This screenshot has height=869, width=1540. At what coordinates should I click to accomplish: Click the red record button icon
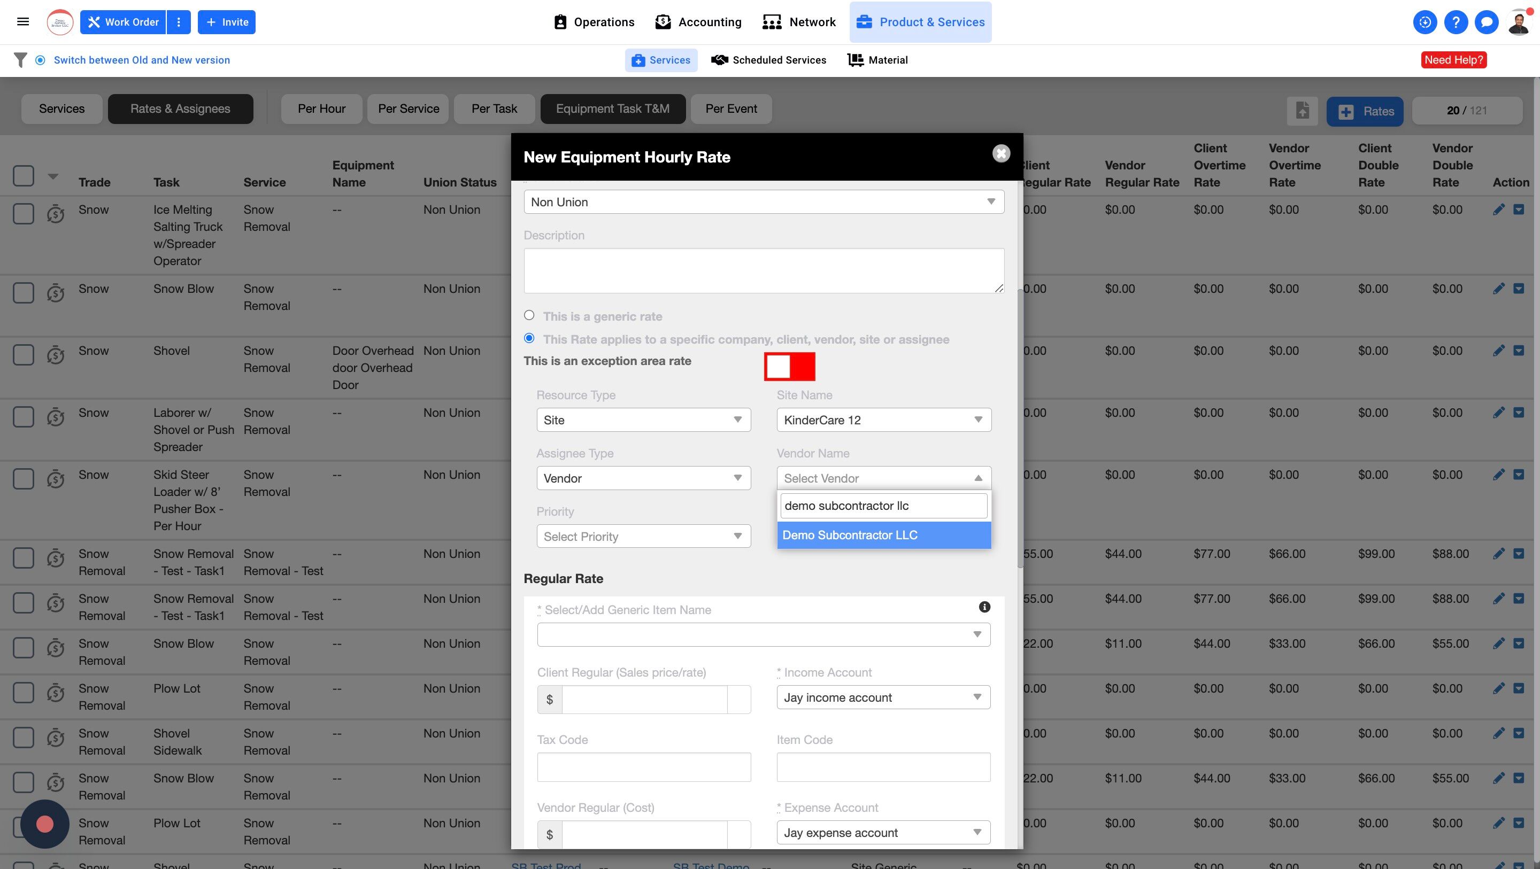click(x=45, y=824)
